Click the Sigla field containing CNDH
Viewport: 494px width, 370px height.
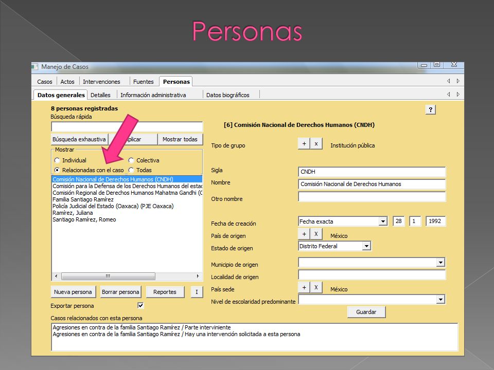pyautogui.click(x=372, y=172)
